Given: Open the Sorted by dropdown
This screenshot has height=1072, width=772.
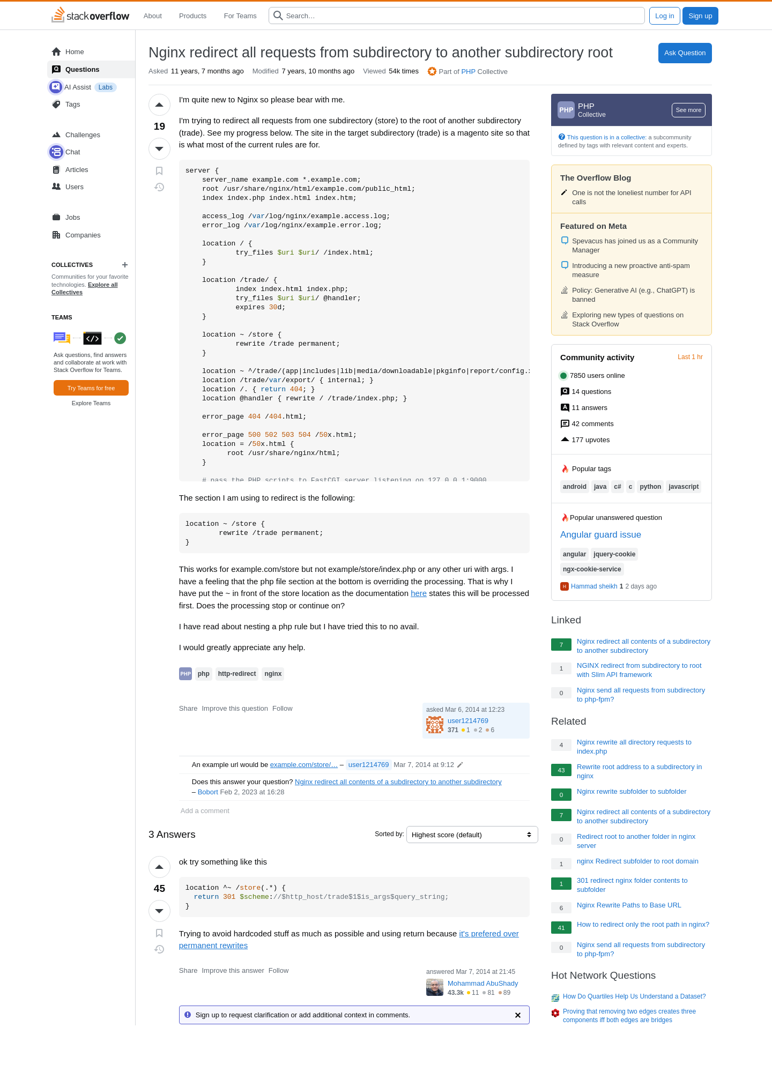Looking at the screenshot, I should pyautogui.click(x=472, y=835).
